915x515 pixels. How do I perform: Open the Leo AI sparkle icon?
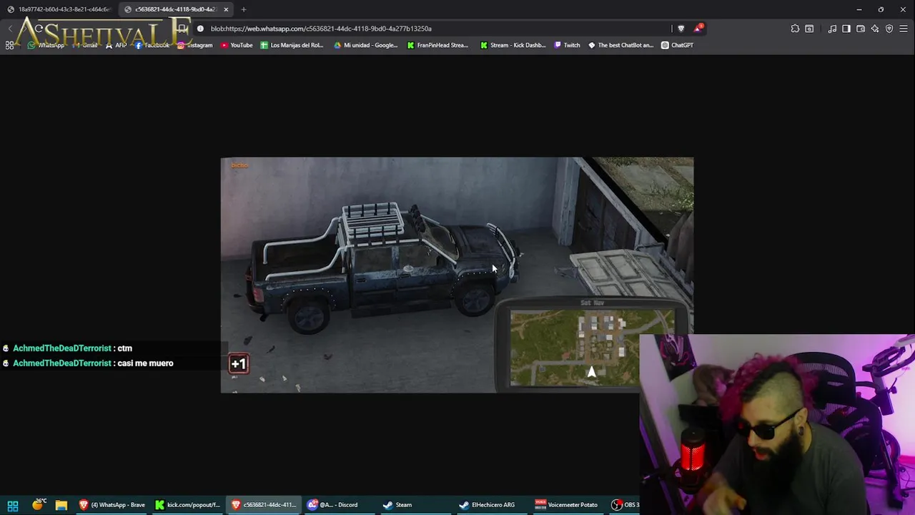[x=875, y=29]
